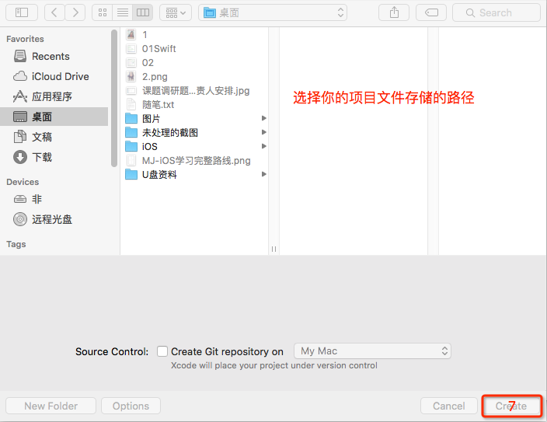Select 下载 in the sidebar
The width and height of the screenshot is (547, 422).
click(x=54, y=157)
